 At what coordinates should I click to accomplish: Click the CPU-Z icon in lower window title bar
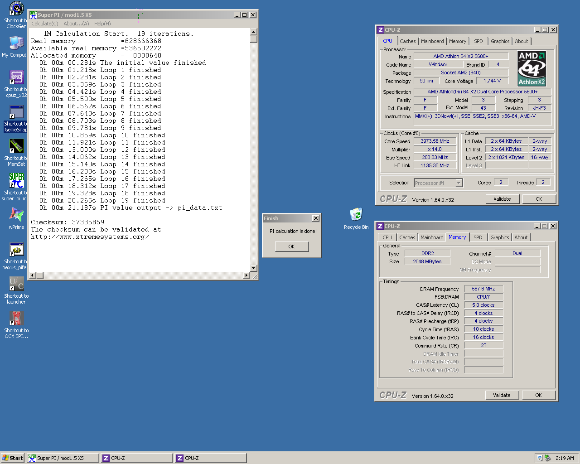point(380,226)
